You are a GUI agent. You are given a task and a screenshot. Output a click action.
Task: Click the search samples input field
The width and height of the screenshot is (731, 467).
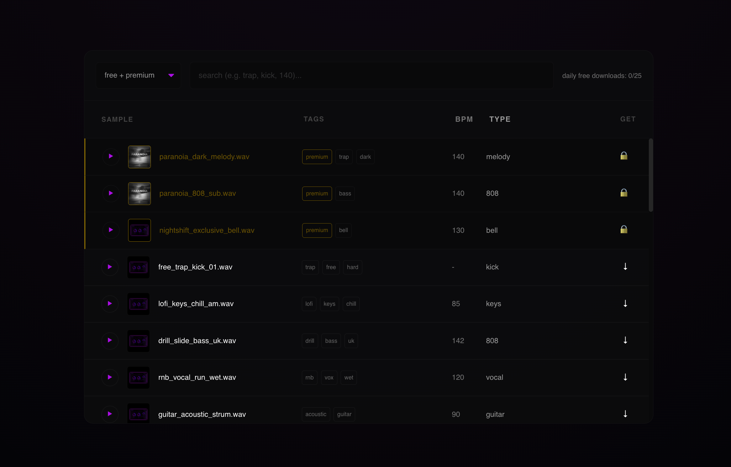coord(371,75)
